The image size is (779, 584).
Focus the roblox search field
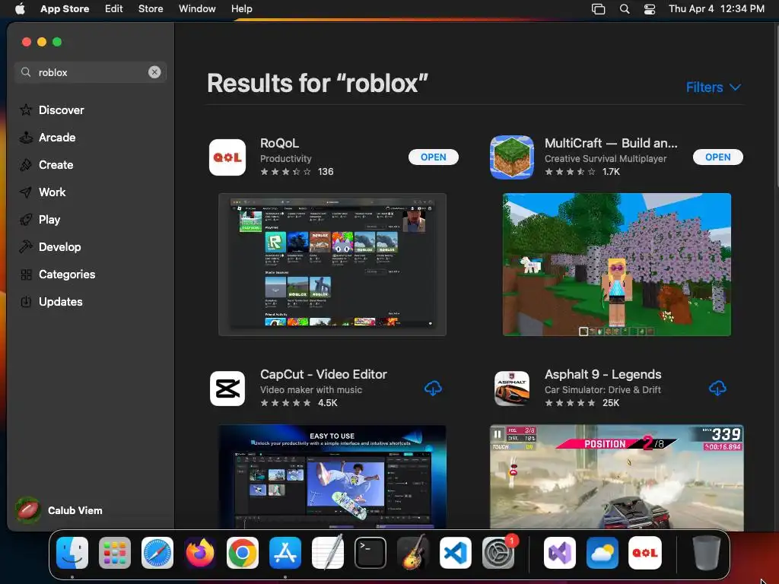pyautogui.click(x=91, y=72)
